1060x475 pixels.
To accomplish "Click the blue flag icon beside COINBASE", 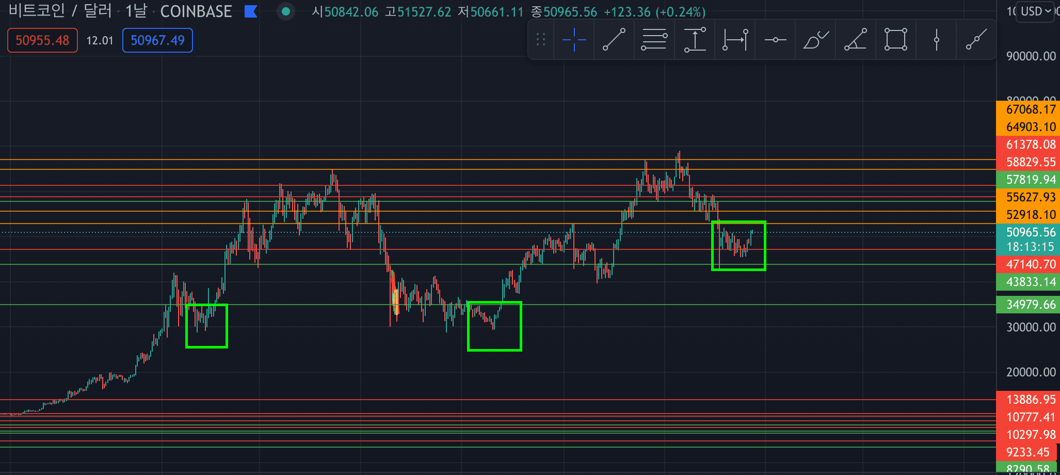I will pyautogui.click(x=251, y=11).
